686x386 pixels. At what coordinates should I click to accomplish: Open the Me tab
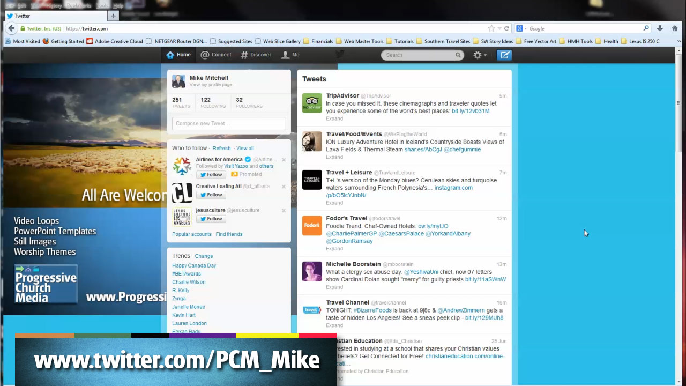click(290, 55)
